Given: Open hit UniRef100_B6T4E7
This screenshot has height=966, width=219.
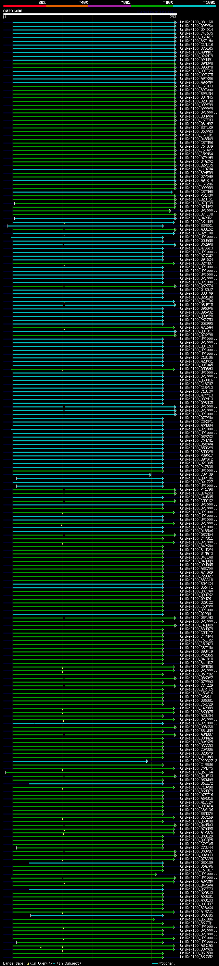Looking at the screenshot, I should 196,37.
